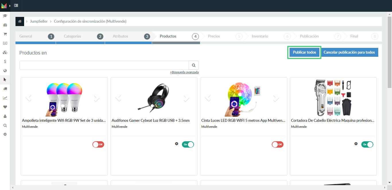Open gear settings for Audifonos Gamer Cybeat

(176, 144)
